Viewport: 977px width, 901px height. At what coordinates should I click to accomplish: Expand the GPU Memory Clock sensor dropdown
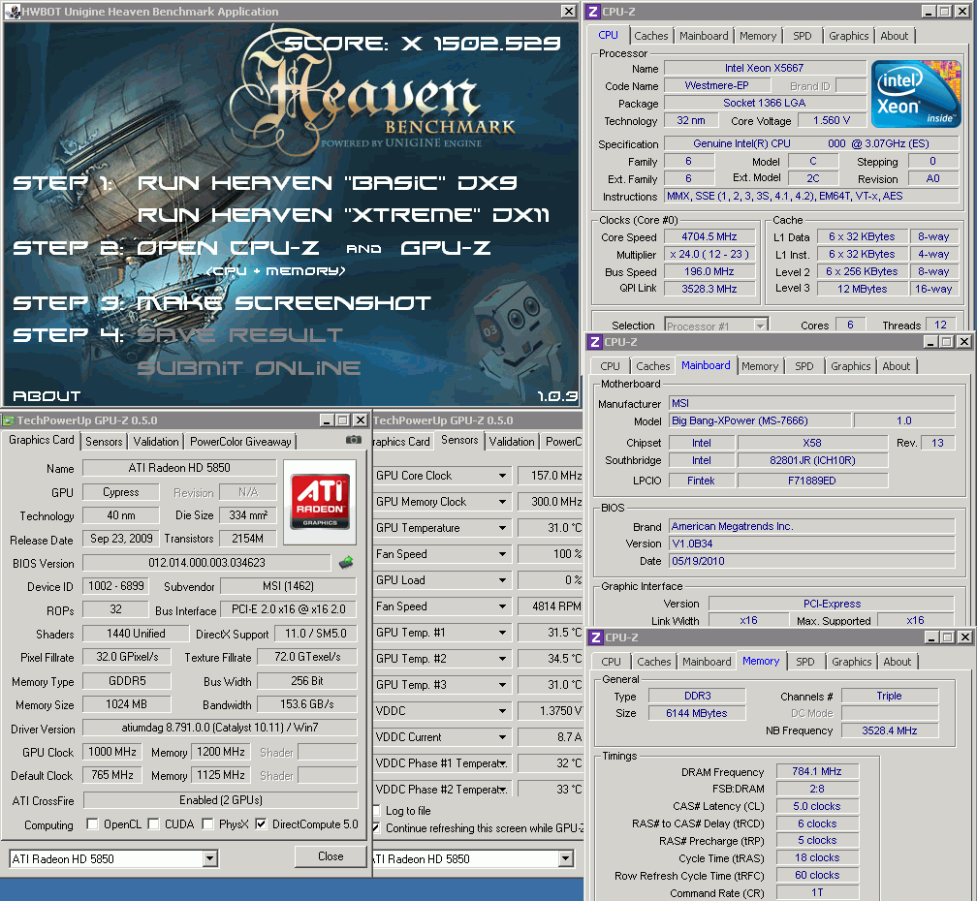click(502, 502)
